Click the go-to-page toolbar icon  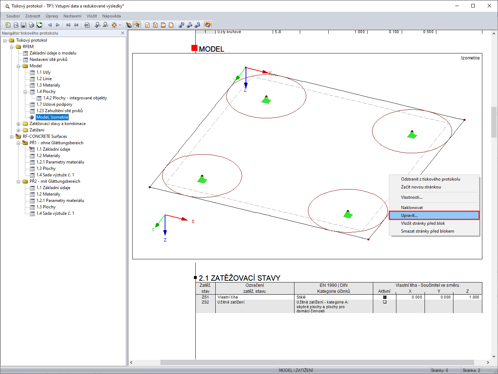[87, 25]
